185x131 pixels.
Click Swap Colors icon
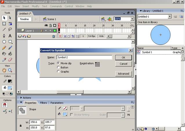pos(11,94)
